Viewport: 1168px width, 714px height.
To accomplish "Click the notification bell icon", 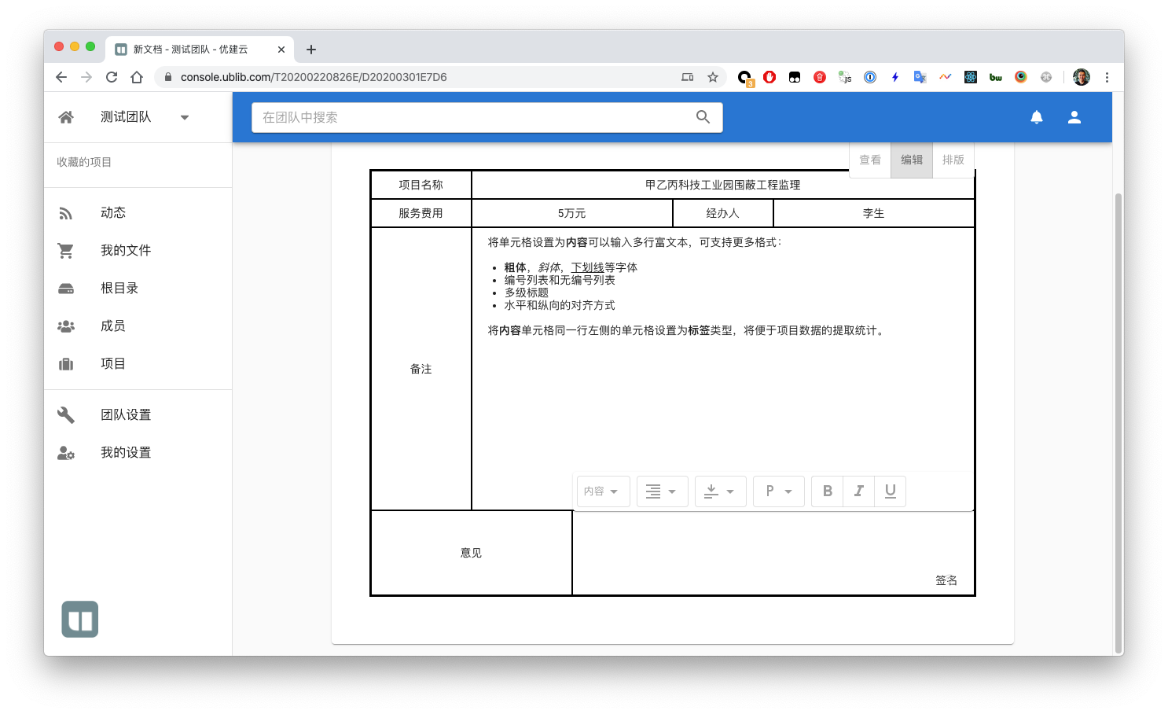I will coord(1037,117).
